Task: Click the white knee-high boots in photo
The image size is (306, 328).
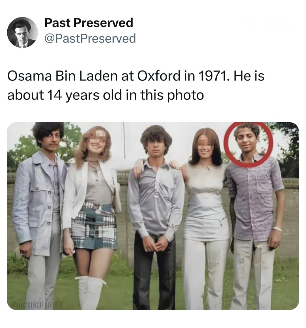Action: [x=90, y=292]
